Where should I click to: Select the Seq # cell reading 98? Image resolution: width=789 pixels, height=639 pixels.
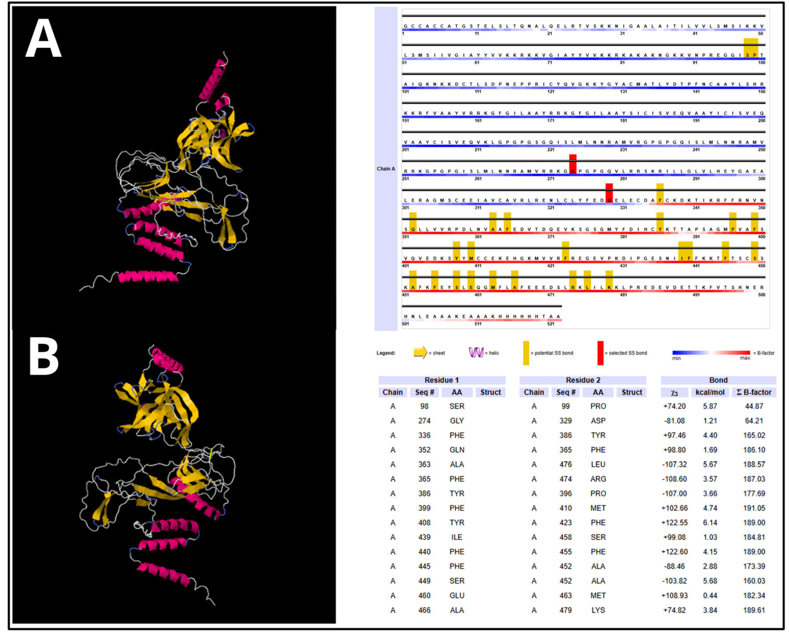point(424,406)
